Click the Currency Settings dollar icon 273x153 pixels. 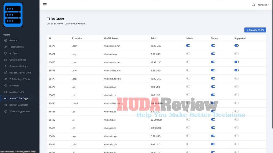[6, 66]
